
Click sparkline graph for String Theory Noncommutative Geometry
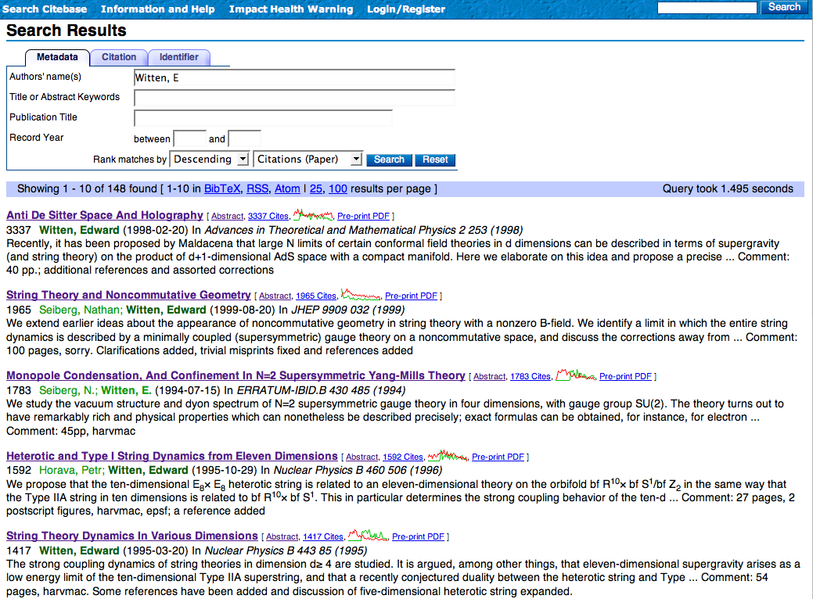pos(361,295)
